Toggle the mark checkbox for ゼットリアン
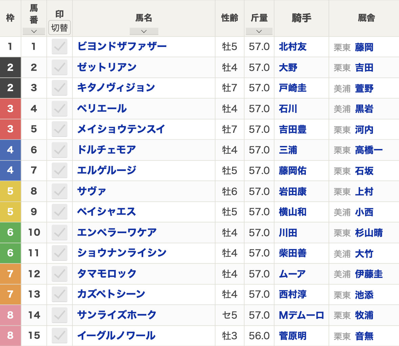This screenshot has width=399, height=346. coord(60,67)
